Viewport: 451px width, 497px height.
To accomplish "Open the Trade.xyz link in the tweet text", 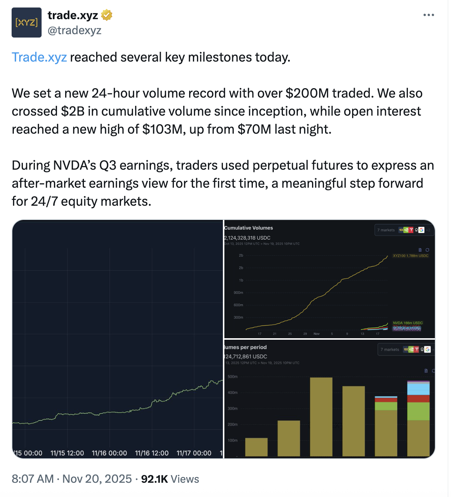I will [x=39, y=57].
